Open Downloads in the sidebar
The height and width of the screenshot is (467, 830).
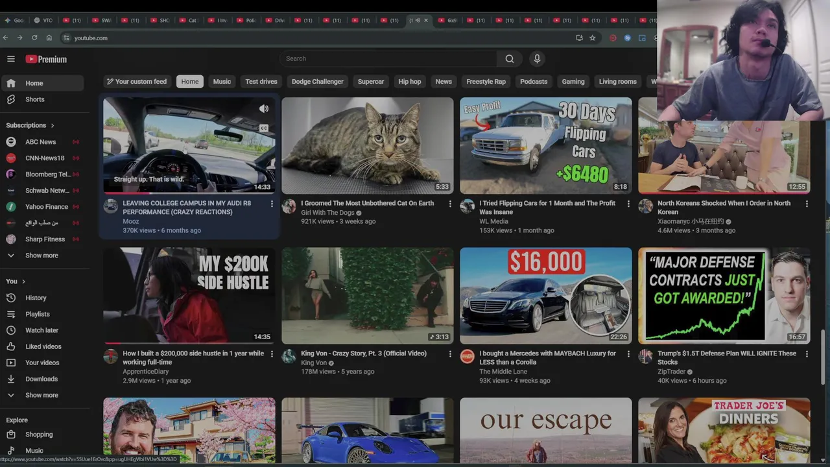pos(43,379)
